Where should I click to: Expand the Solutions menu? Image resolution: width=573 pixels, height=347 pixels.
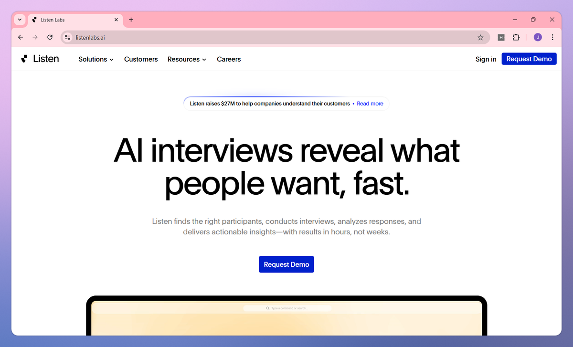(x=96, y=59)
